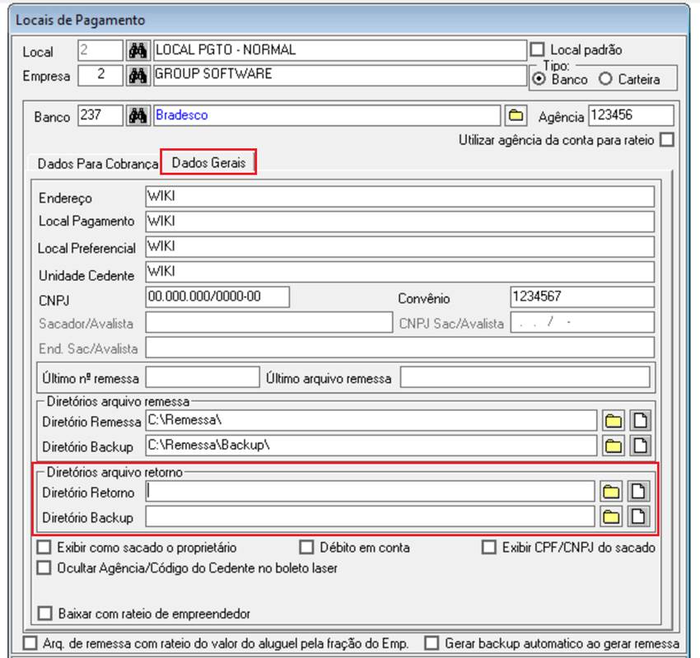The image size is (700, 658).
Task: Click the Empresa code field
Action: coord(100,75)
